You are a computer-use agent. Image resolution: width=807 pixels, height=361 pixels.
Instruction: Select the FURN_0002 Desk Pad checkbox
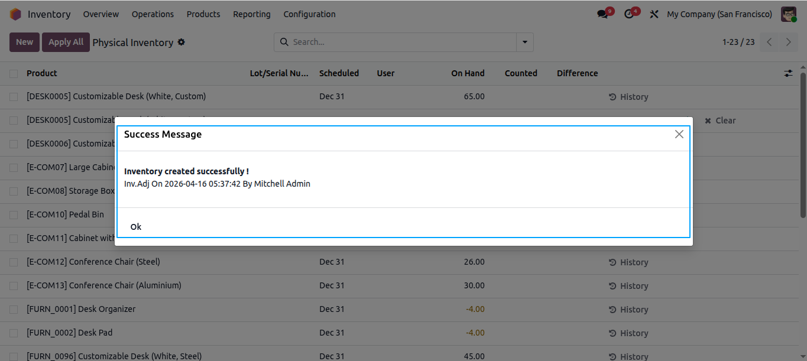tap(14, 333)
